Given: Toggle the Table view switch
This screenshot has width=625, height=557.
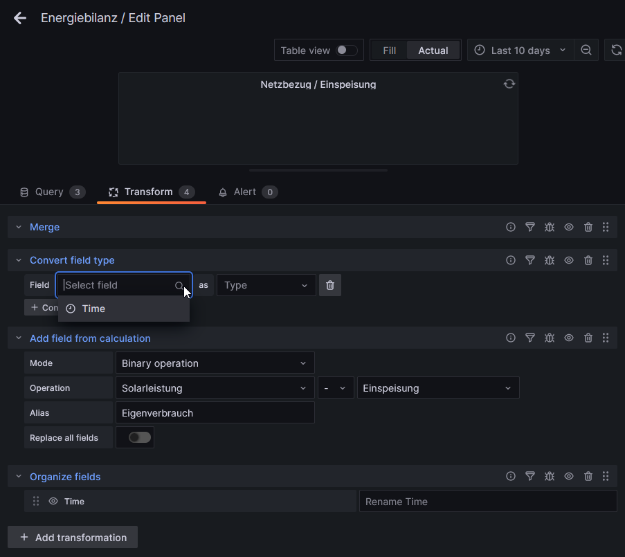Looking at the screenshot, I should click(346, 51).
